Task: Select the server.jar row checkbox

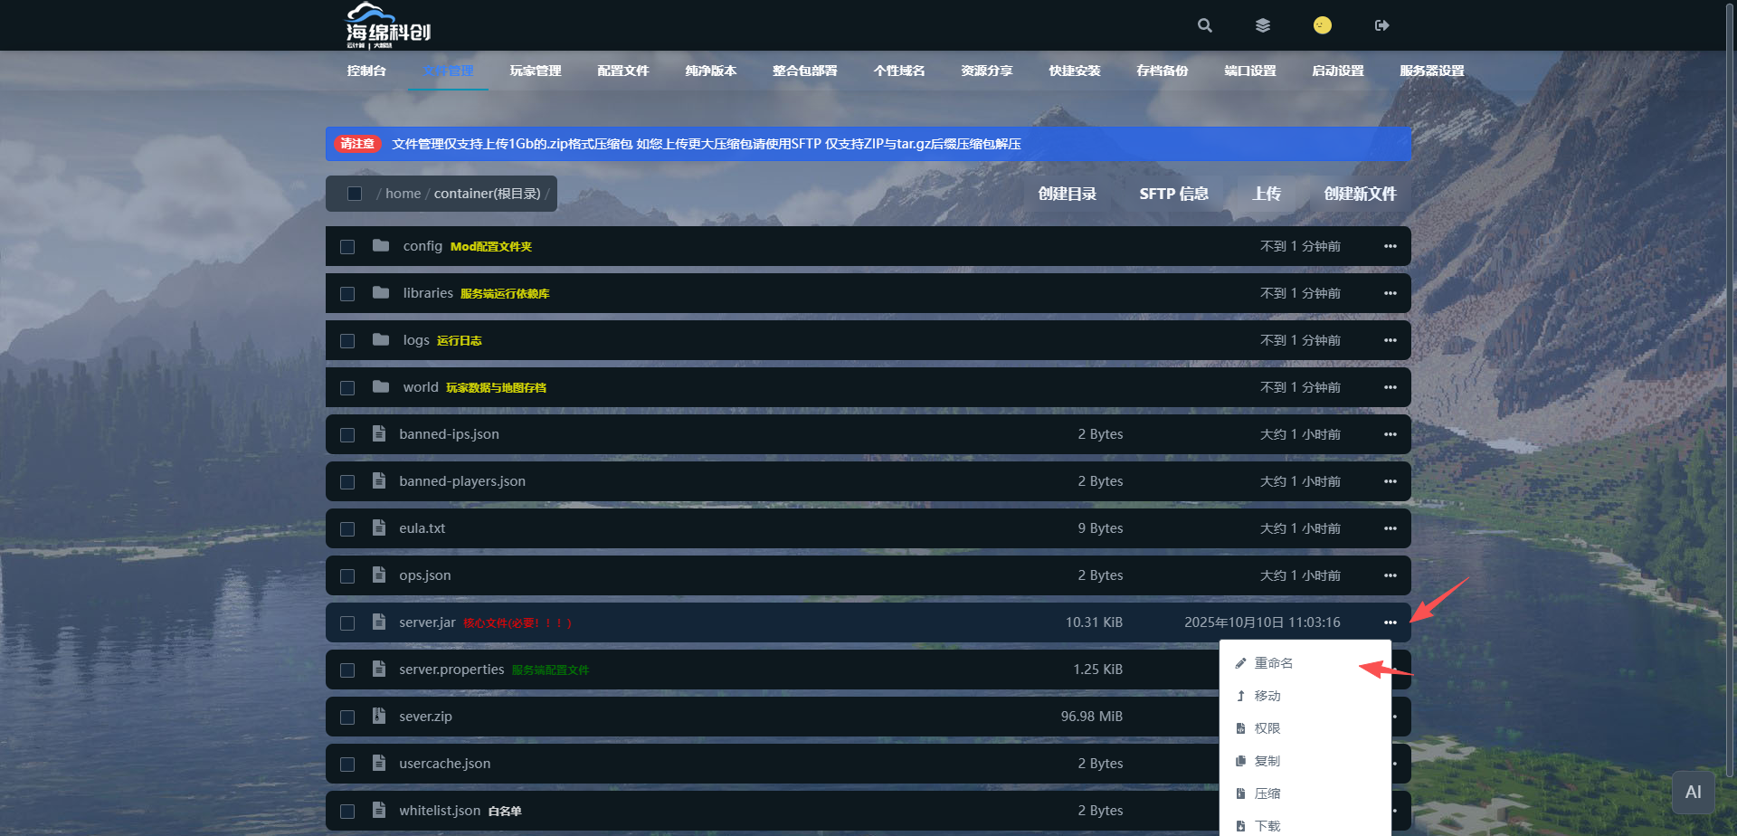Action: [347, 623]
